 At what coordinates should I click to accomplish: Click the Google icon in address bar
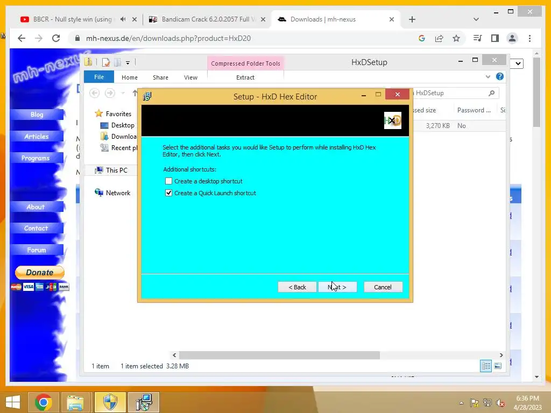coord(422,38)
